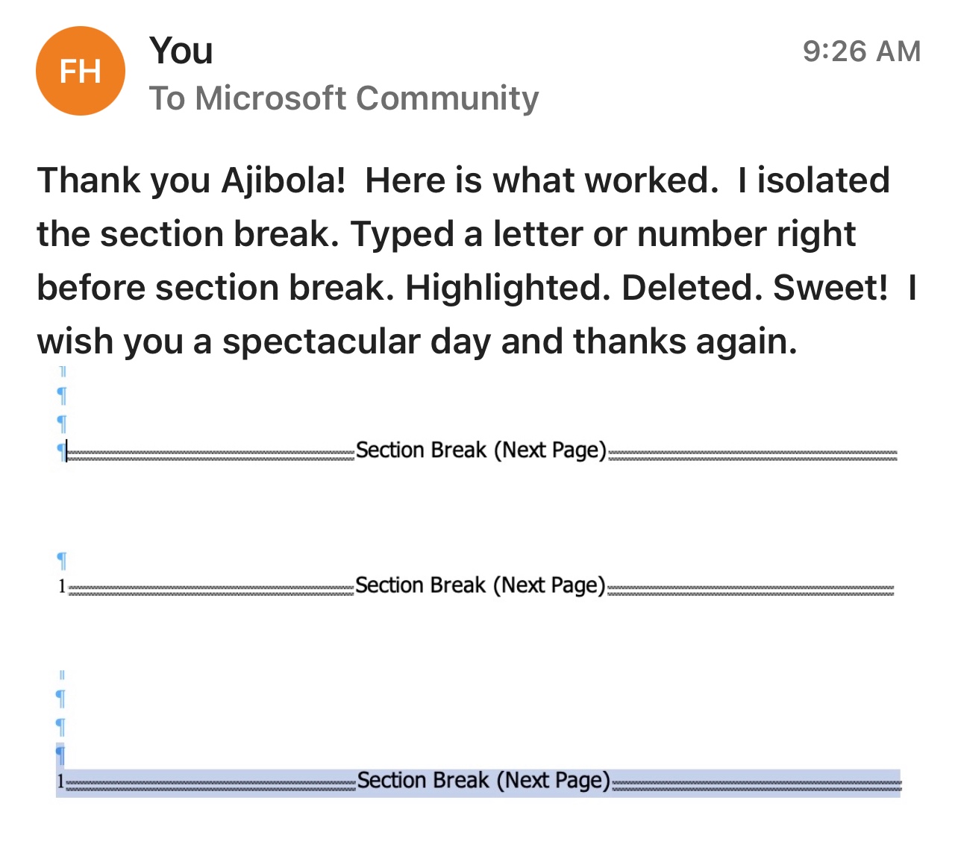This screenshot has height=856, width=958.
Task: Click the text cursor before the first section break
Action: pos(66,451)
